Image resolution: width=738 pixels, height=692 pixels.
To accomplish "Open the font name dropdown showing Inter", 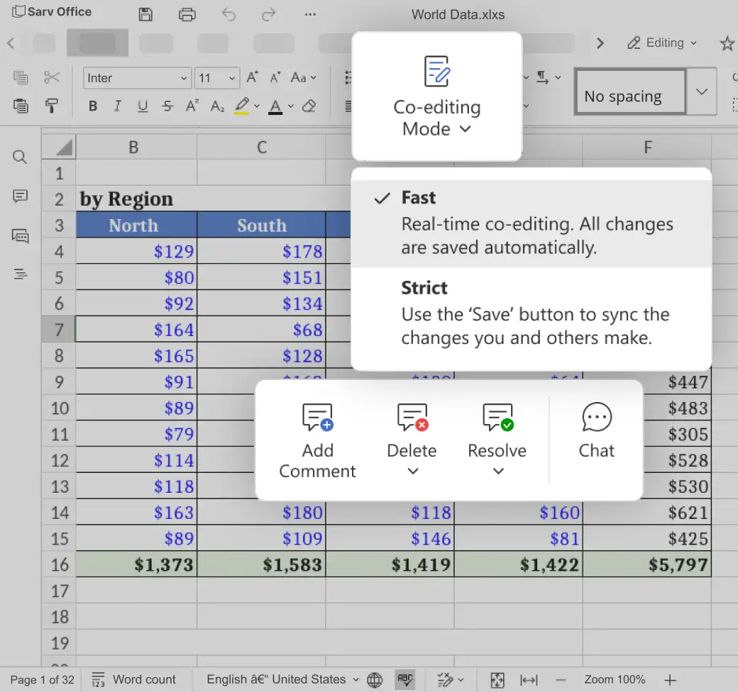I will click(x=137, y=78).
